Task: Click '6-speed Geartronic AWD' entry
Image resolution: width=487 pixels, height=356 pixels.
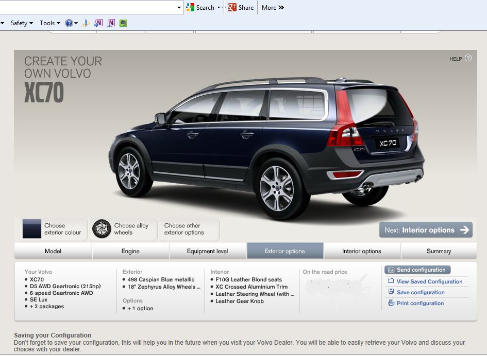Action: coord(61,293)
